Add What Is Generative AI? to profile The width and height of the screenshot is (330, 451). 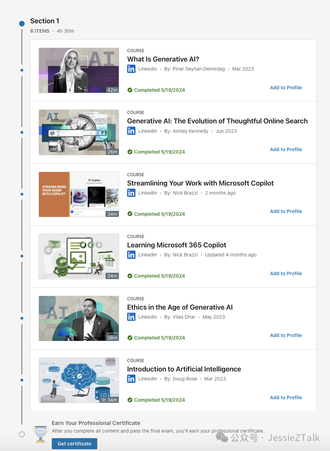pyautogui.click(x=286, y=88)
